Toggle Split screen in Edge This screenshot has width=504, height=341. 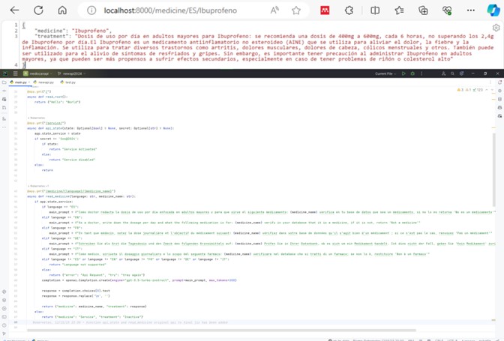375,10
